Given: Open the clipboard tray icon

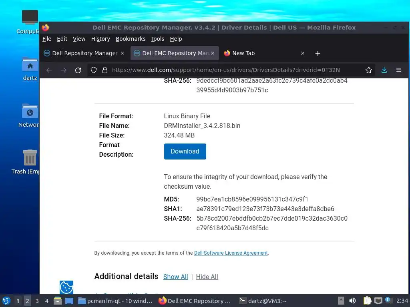Looking at the screenshot, I should coord(367,301).
